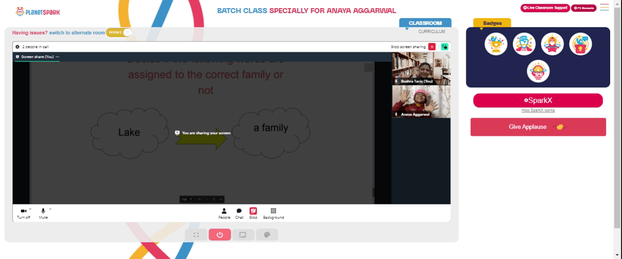Click Live Classroom Support button

click(545, 8)
